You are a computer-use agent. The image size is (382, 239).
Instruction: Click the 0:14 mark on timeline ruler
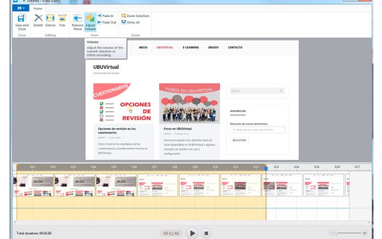(296, 167)
